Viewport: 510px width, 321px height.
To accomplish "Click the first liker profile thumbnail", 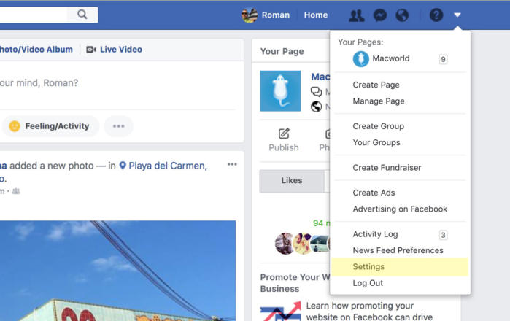I will pos(285,244).
